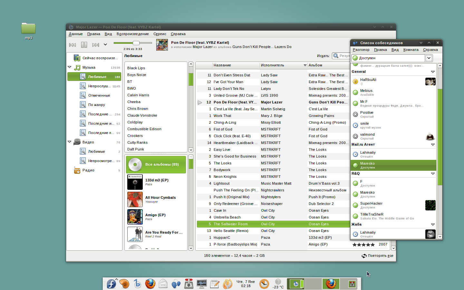Viewport: 464px width, 290px height.
Task: Open the Fedora main menu icon
Action: [111, 284]
